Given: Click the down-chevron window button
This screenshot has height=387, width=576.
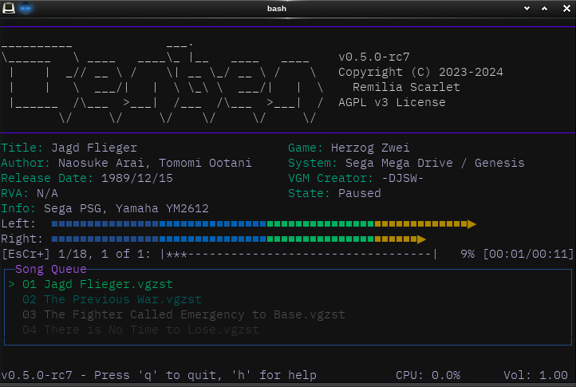Looking at the screenshot, I should pos(527,9).
